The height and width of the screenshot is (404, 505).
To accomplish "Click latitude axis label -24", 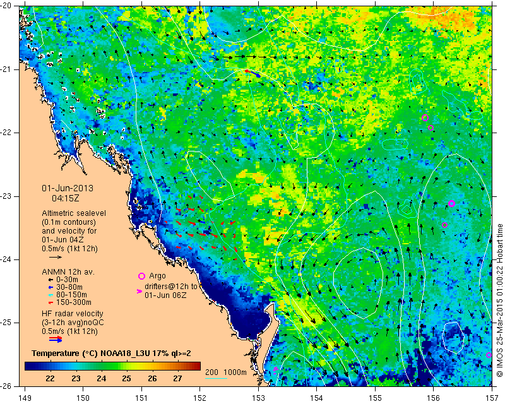I will click(x=5, y=259).
